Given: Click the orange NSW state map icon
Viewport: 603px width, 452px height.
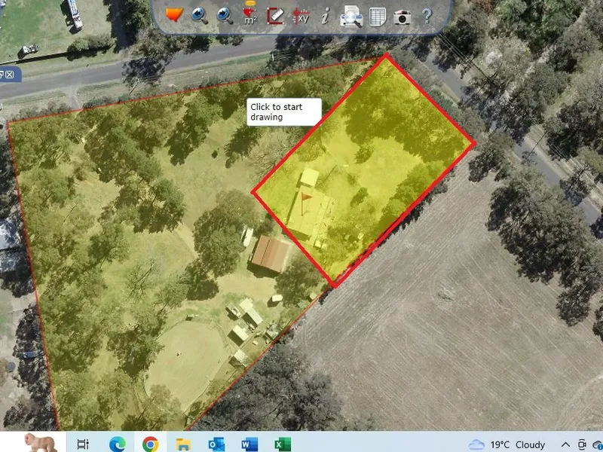Looking at the screenshot, I should pos(175,15).
